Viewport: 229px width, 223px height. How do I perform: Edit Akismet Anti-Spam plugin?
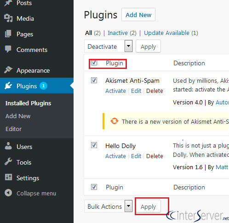(136, 91)
